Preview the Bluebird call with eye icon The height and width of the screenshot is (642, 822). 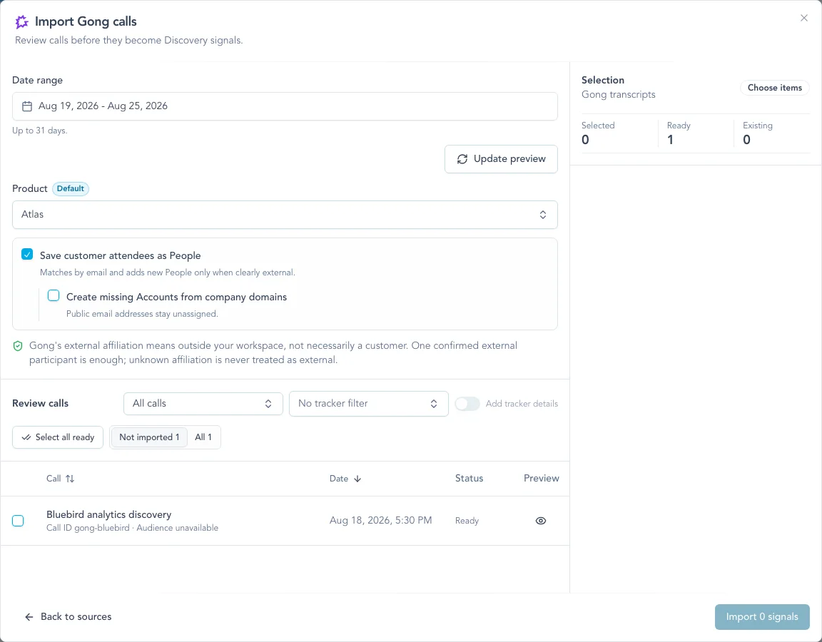(540, 521)
